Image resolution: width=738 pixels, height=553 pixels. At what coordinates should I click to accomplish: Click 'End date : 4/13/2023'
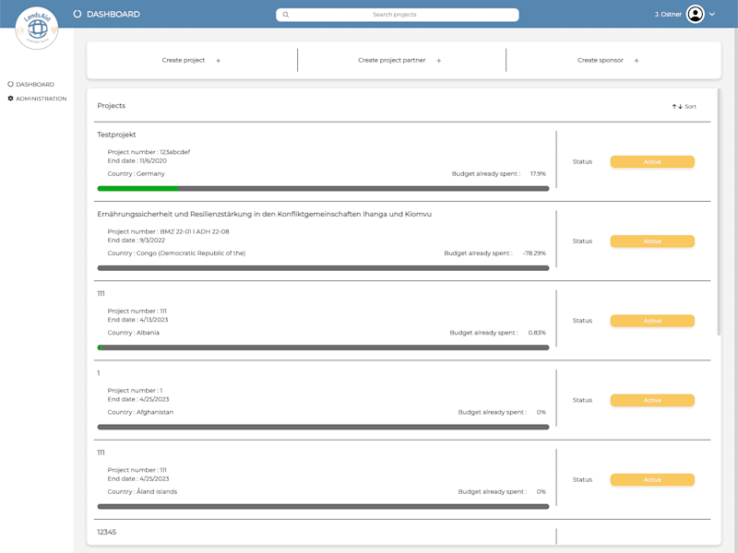coord(137,320)
